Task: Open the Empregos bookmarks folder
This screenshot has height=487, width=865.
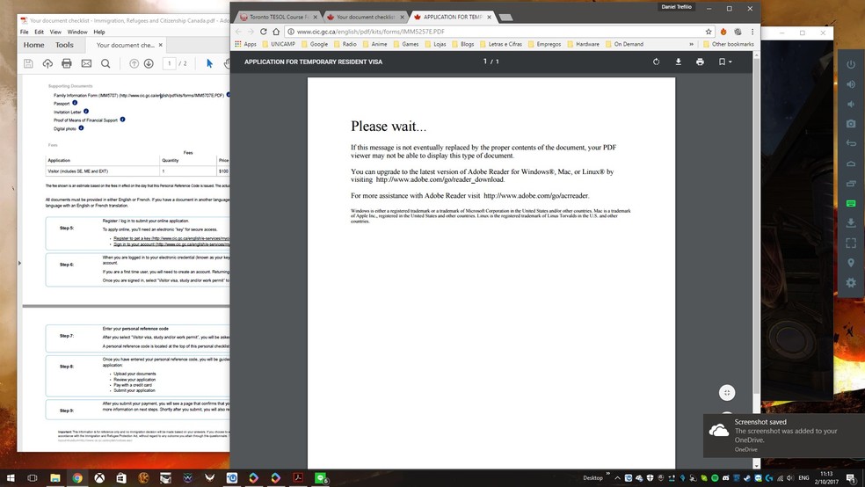Action: click(x=544, y=44)
